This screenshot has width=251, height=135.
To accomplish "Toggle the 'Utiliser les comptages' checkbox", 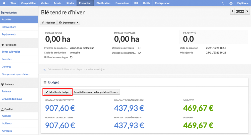I will tap(71, 57).
